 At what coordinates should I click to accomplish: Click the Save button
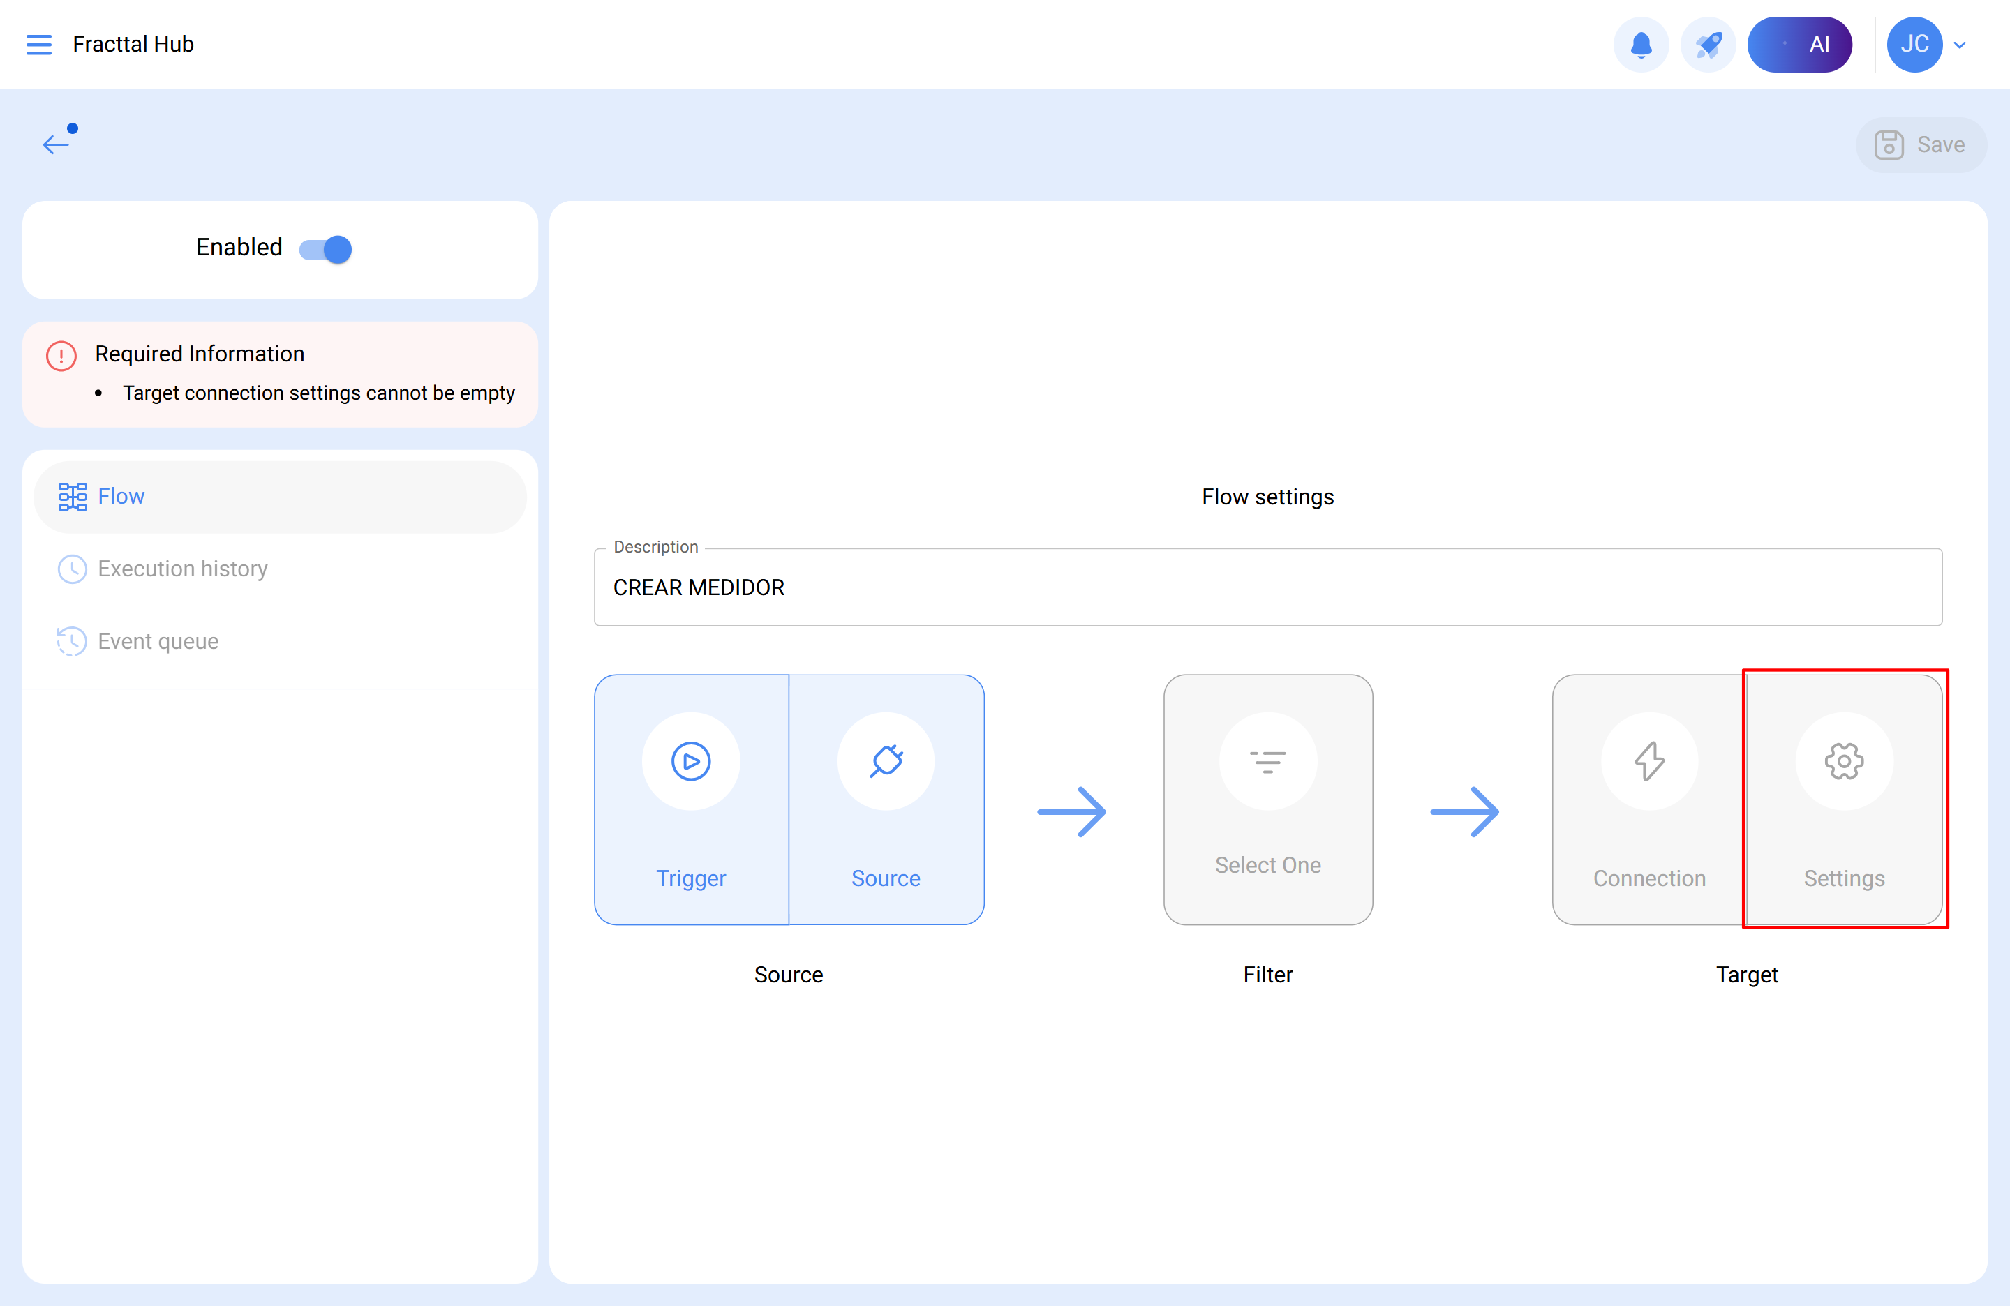1921,144
